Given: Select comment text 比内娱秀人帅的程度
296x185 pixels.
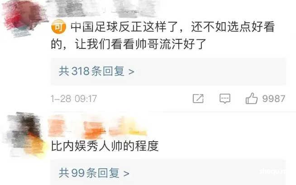Looking at the screenshot, I should point(105,146).
